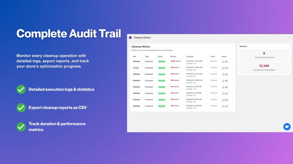This screenshot has width=293, height=164.
Task: Click the history of successful cleanup jobs subtitle
Action: 152,50
